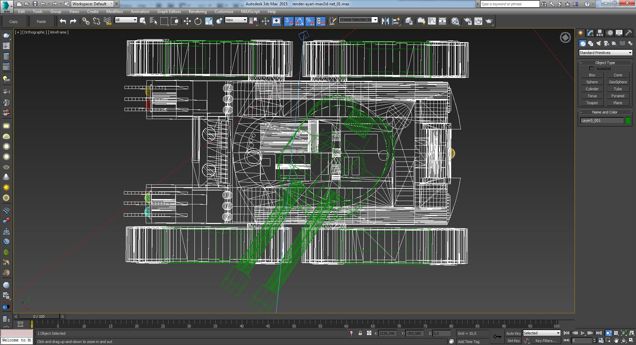Open the Material Editor
The height and width of the screenshot is (345, 636).
455,21
